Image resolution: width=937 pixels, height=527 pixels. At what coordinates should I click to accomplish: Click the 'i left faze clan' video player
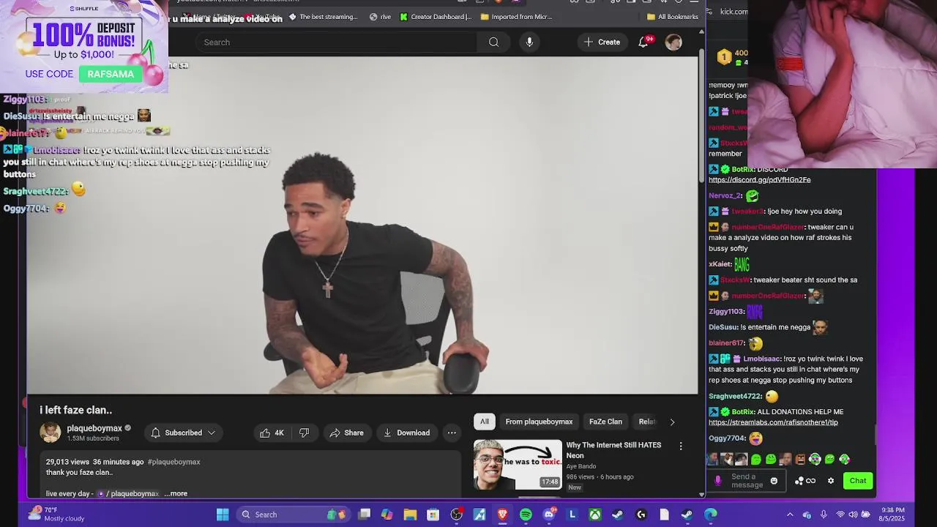362,225
